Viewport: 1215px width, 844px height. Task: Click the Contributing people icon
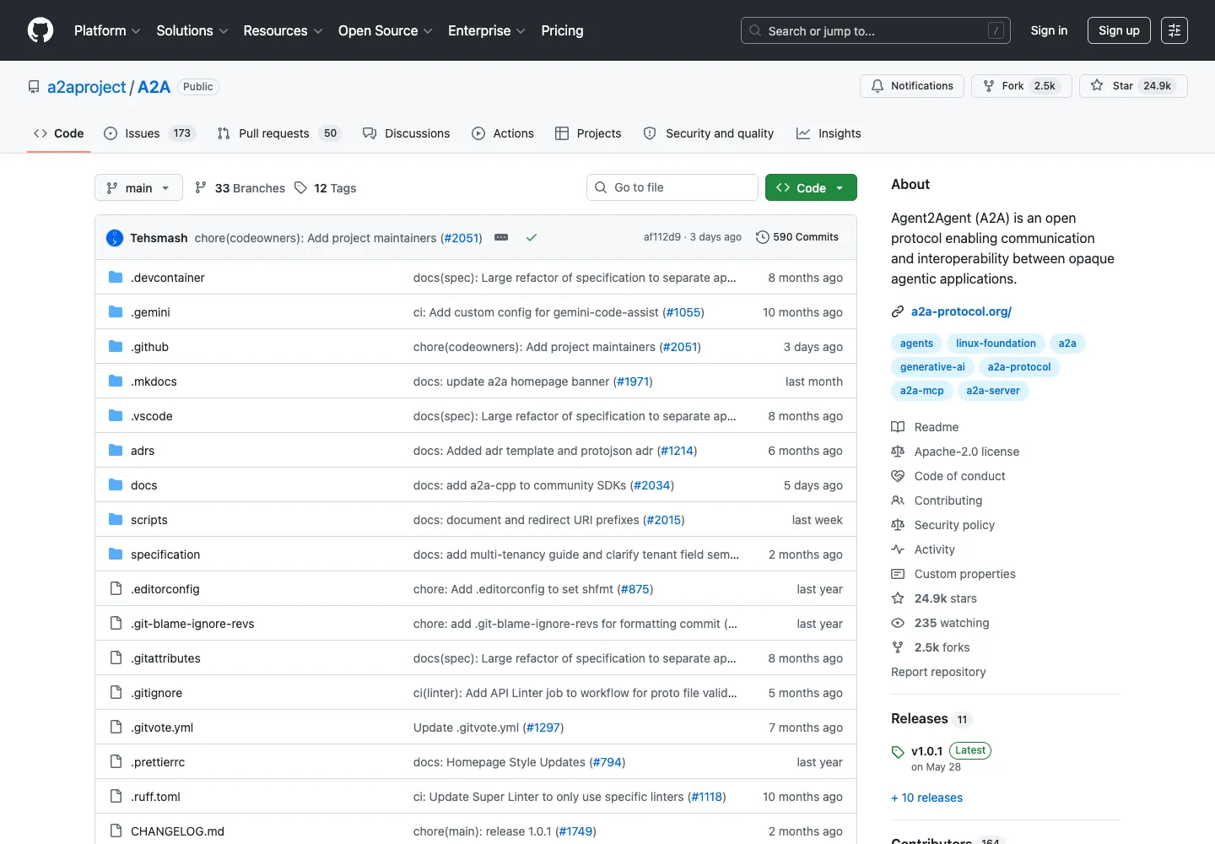898,500
